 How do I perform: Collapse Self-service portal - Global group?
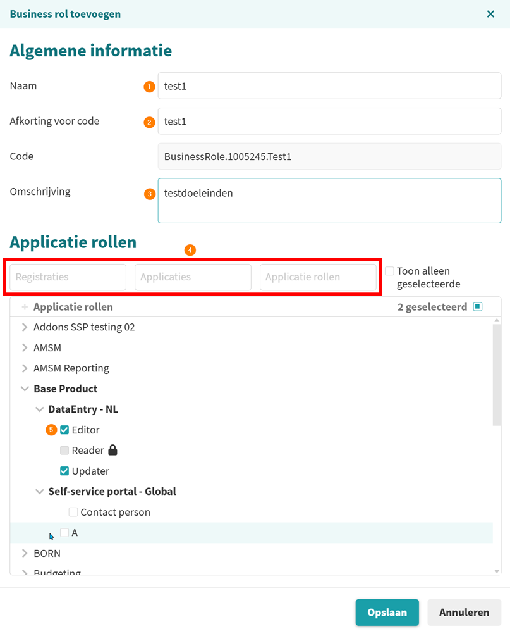coord(39,492)
